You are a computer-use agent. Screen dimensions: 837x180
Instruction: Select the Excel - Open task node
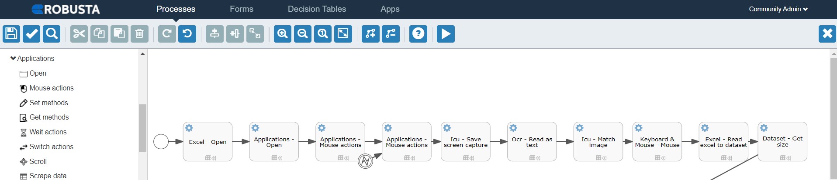coord(208,142)
